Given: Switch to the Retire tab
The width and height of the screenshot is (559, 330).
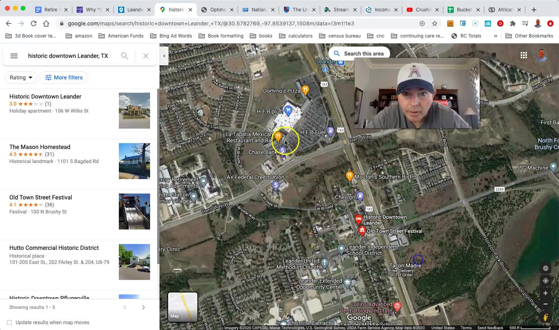Looking at the screenshot, I should 51,9.
